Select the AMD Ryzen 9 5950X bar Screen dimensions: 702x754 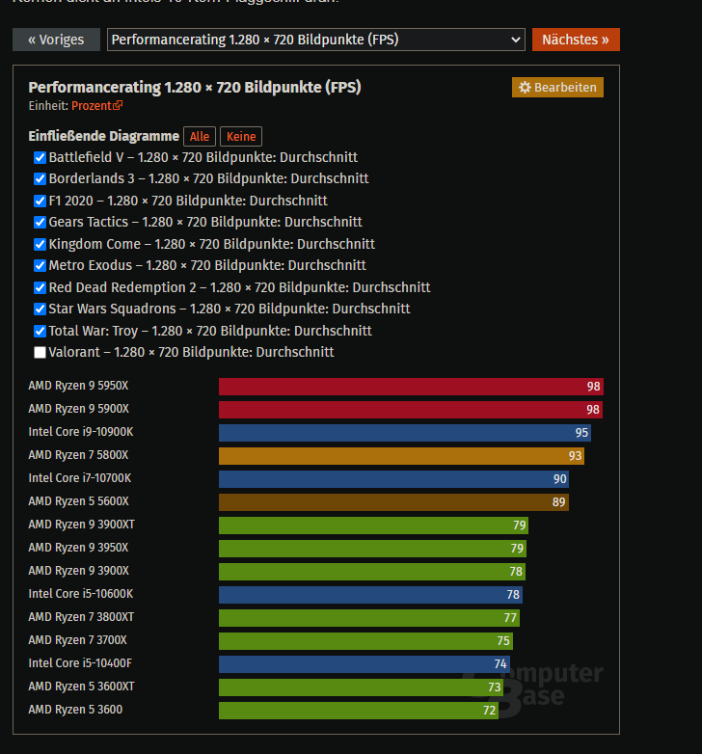pos(411,387)
